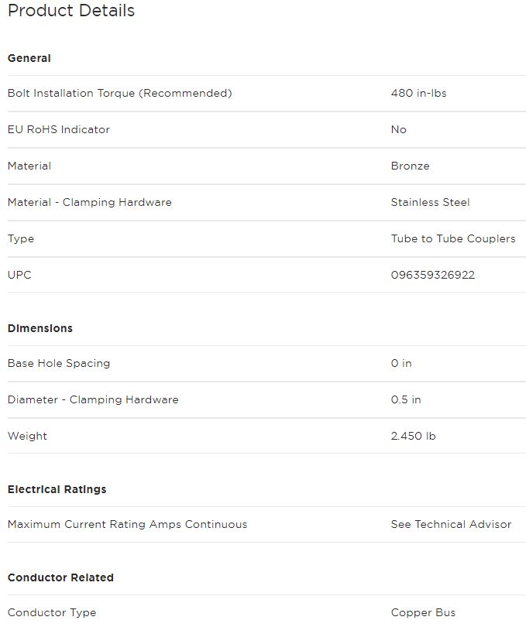Click the Conductor Related heading
This screenshot has width=526, height=627.
60,577
